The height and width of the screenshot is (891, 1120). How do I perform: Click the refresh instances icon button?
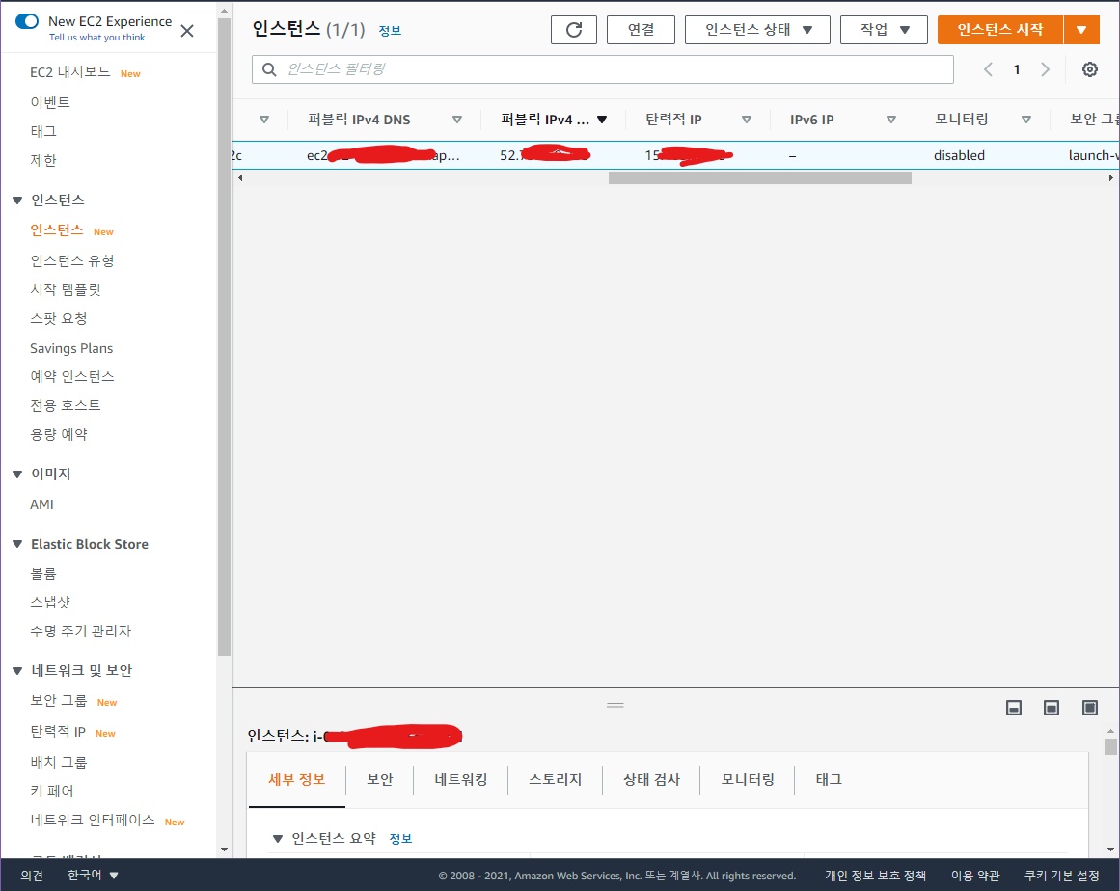pos(574,30)
